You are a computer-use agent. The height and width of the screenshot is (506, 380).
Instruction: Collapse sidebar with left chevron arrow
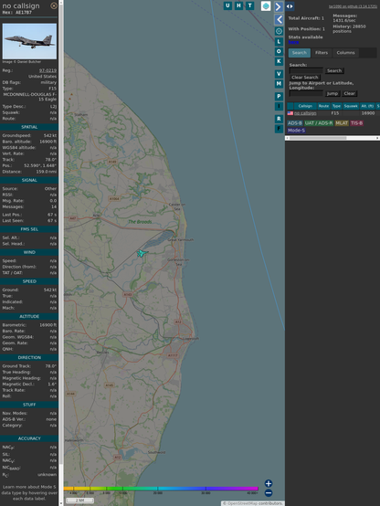coord(279,20)
